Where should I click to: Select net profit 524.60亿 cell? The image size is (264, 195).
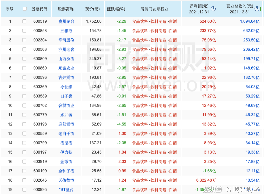208,21
